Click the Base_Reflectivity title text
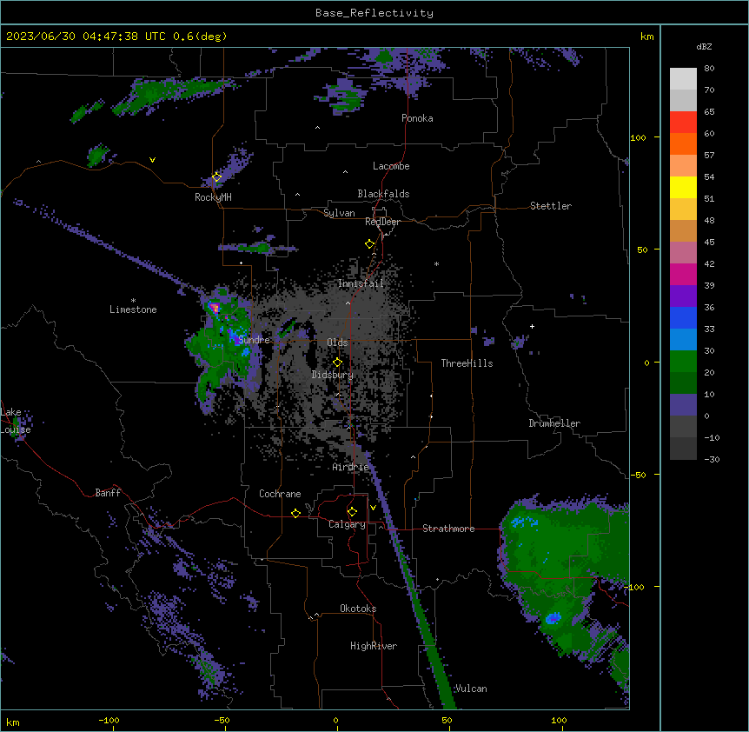 coord(374,13)
